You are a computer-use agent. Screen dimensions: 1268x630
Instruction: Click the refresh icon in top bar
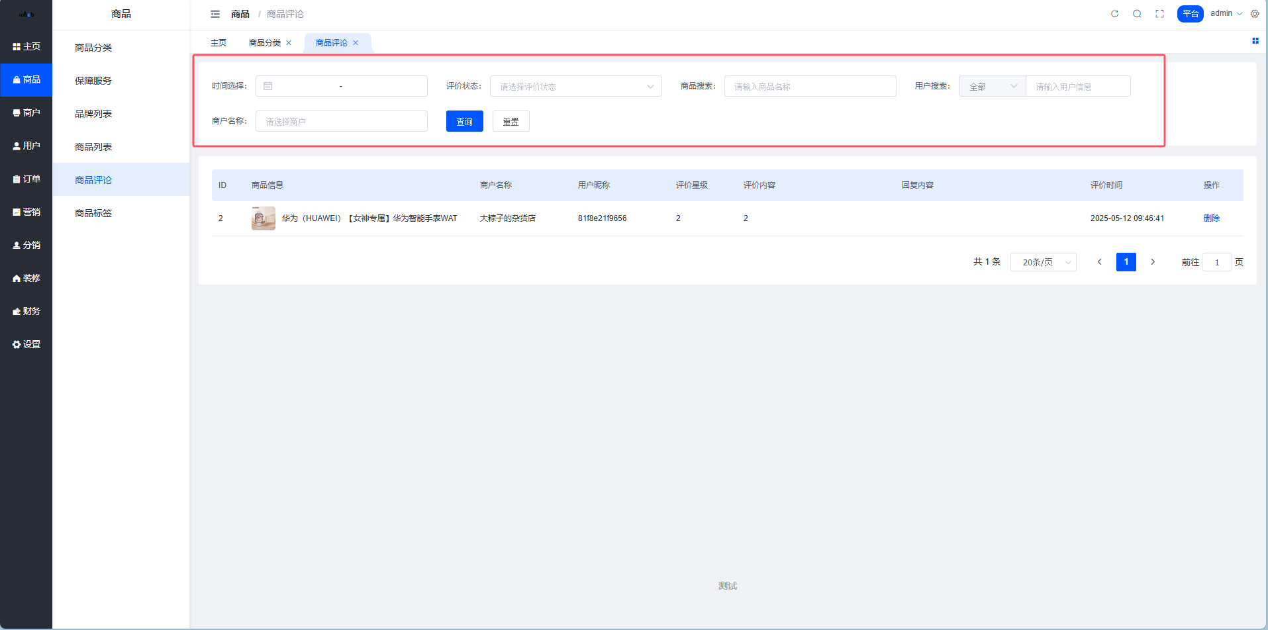(x=1114, y=14)
